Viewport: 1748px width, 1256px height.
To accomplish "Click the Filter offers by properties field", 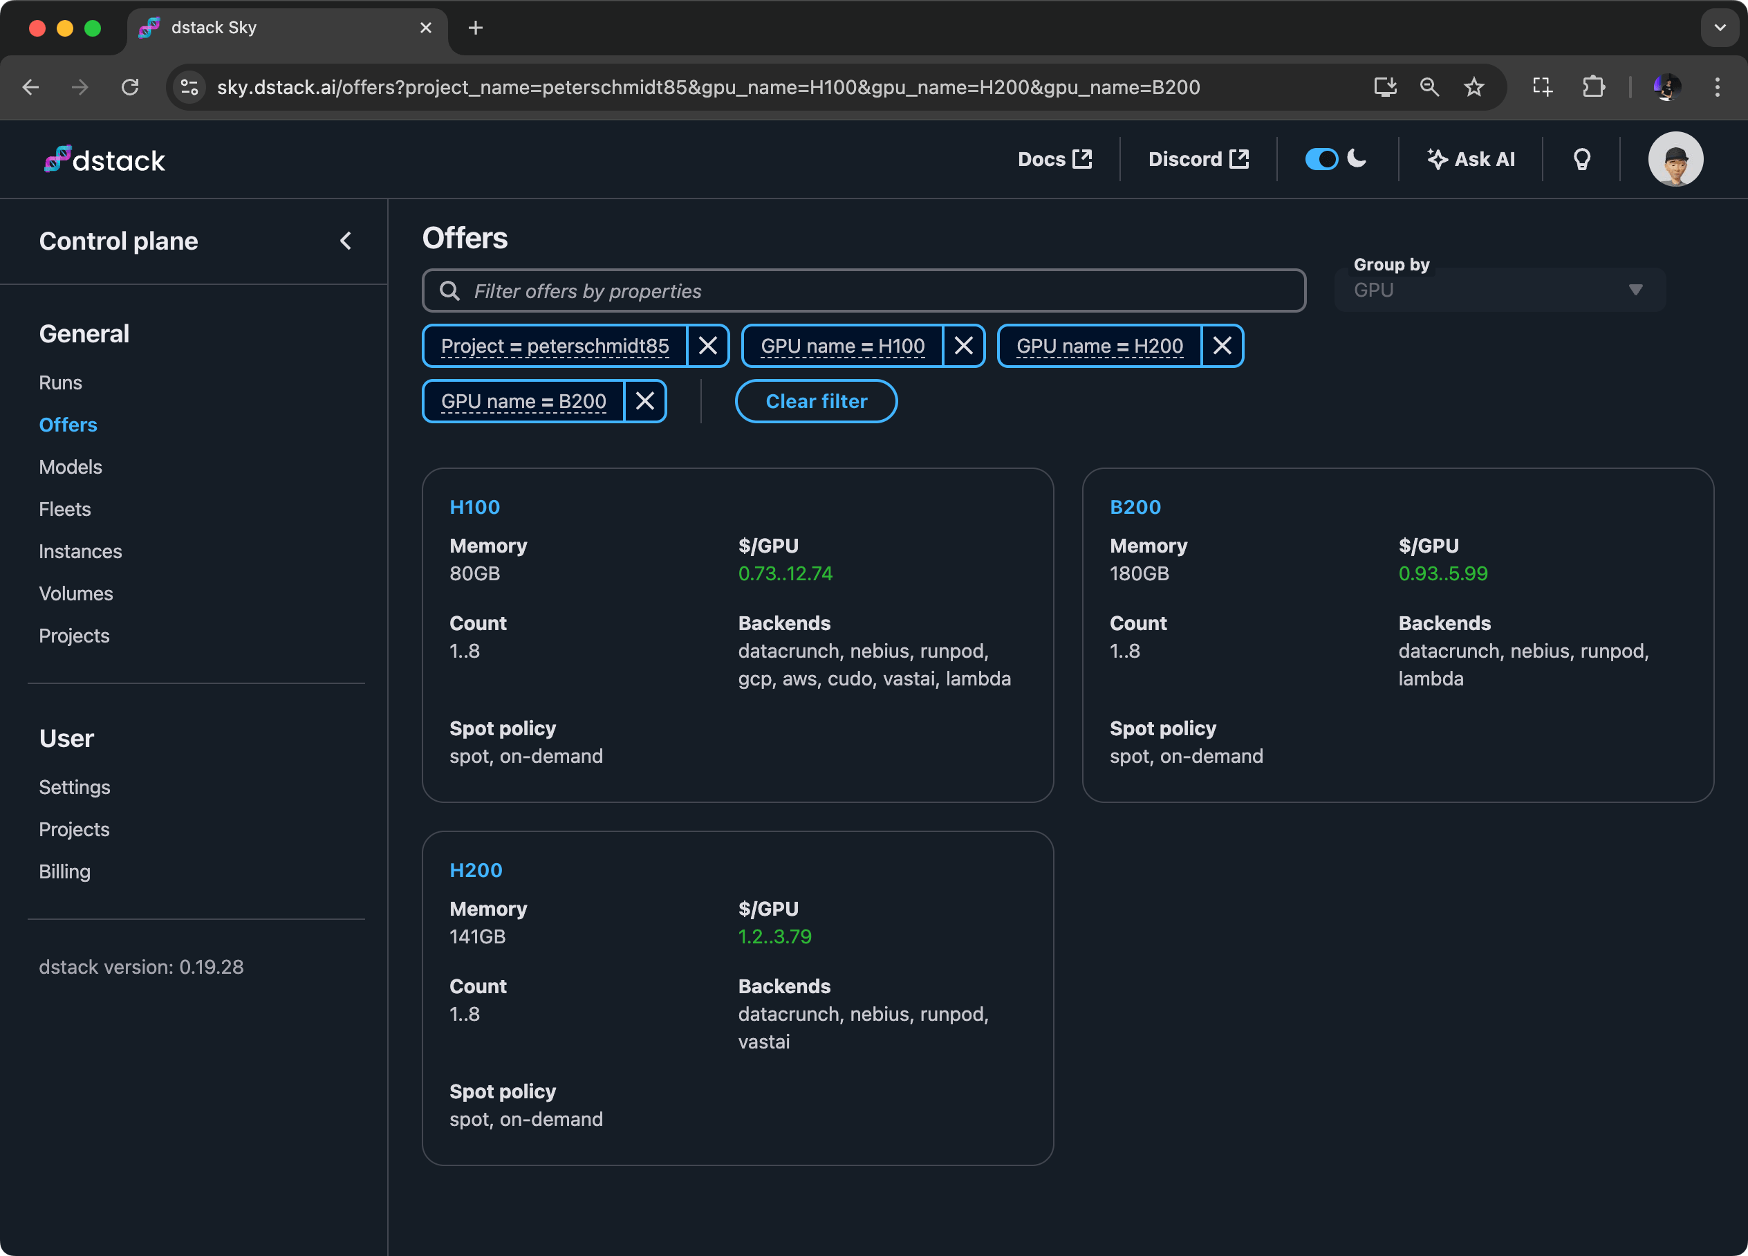I will click(x=863, y=290).
